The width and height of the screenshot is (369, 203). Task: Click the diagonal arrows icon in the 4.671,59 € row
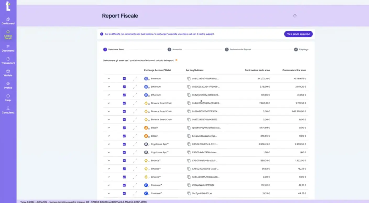coord(135,128)
